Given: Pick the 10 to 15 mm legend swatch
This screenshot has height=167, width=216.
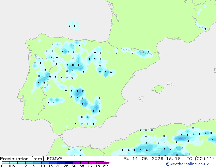Looking at the screenshot, I should (x=45, y=163).
